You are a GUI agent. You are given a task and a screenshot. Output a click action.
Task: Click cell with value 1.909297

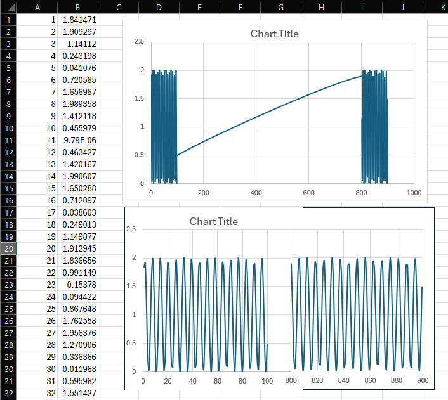point(77,32)
